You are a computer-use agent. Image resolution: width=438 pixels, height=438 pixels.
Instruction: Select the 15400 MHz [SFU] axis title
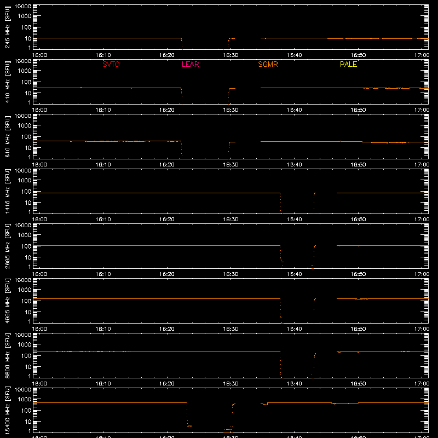[x=7, y=410]
